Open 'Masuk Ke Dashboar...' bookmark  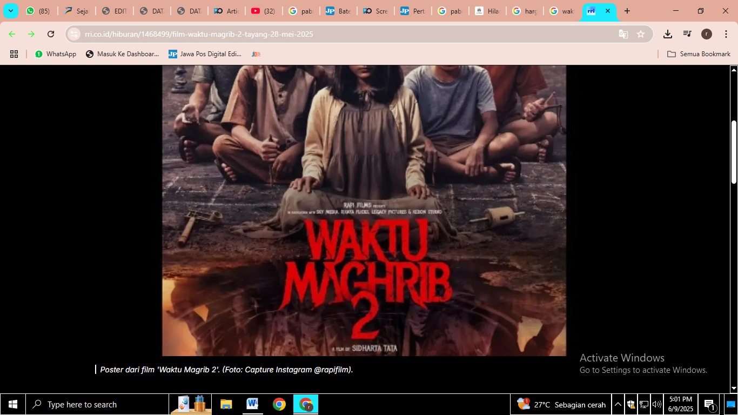point(123,54)
